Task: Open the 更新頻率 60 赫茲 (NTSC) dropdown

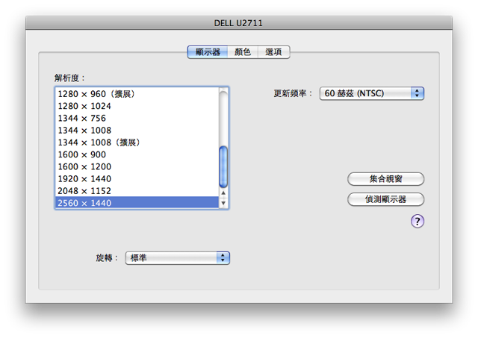Action: (372, 93)
